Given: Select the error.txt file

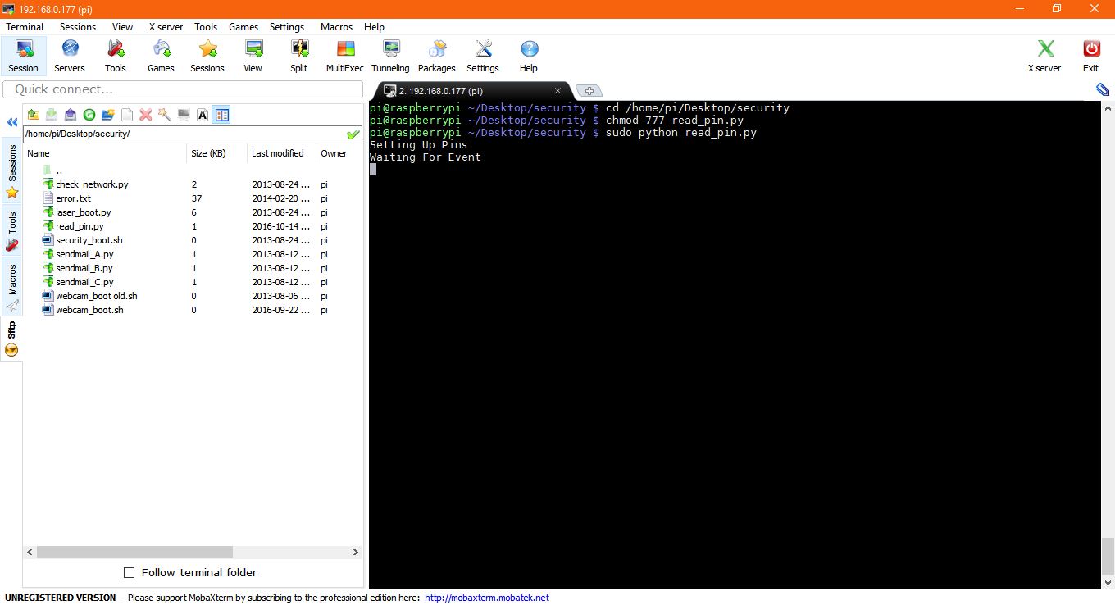Looking at the screenshot, I should (x=73, y=198).
